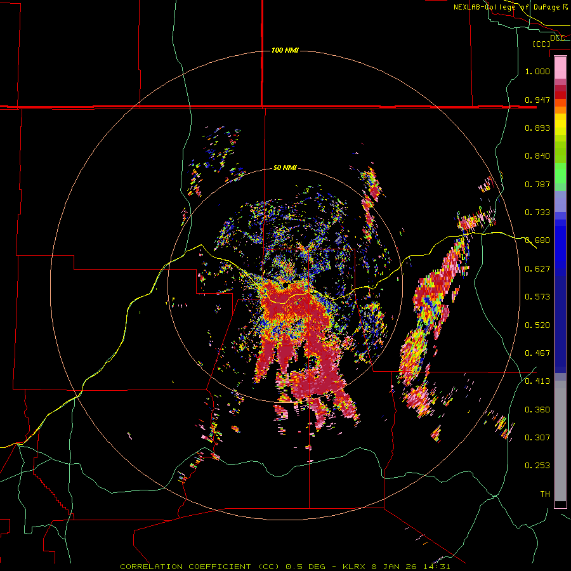Click the 0.627 scale value
Image resolution: width=571 pixels, height=571 pixels.
click(x=537, y=269)
